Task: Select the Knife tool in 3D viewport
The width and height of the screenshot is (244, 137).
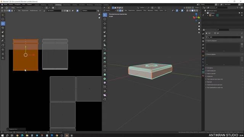Action: (105, 70)
